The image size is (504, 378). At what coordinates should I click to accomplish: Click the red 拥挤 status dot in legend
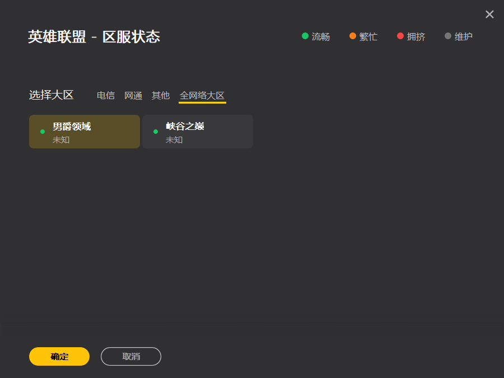(x=400, y=36)
